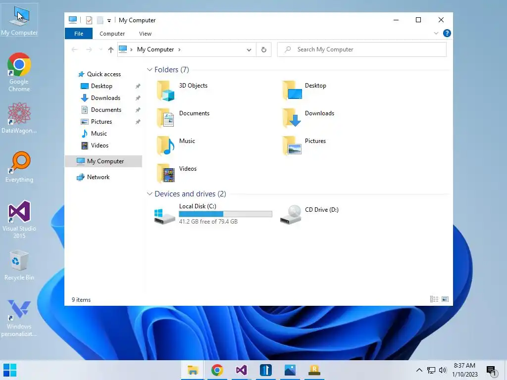Switch to the Computer ribbon tab

[x=112, y=34]
